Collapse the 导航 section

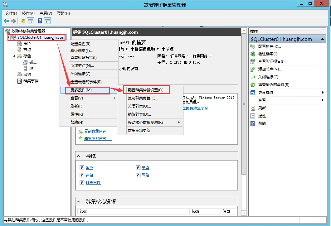pyautogui.click(x=79, y=156)
